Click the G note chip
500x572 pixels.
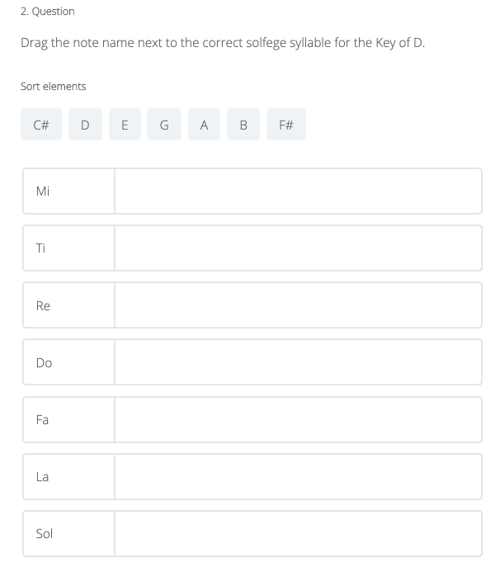(164, 125)
